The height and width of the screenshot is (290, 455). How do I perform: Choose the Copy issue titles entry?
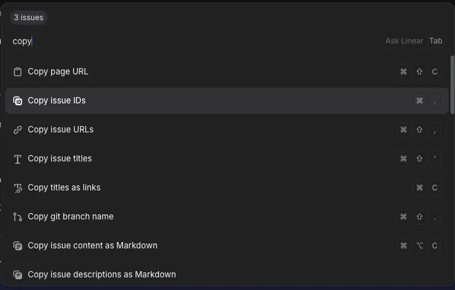[227, 159]
